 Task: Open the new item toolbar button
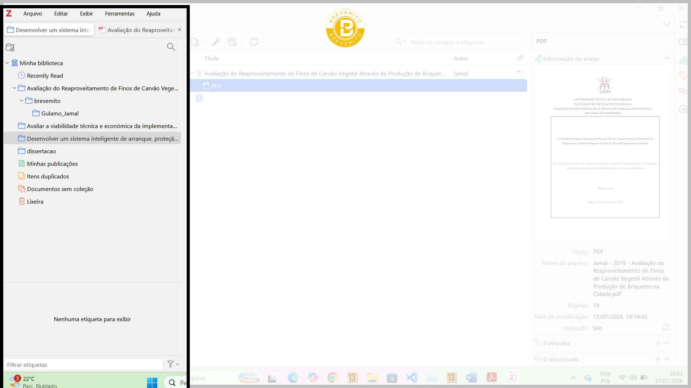[197, 42]
